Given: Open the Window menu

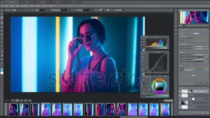Looking at the screenshot, I should pyautogui.click(x=38, y=6).
